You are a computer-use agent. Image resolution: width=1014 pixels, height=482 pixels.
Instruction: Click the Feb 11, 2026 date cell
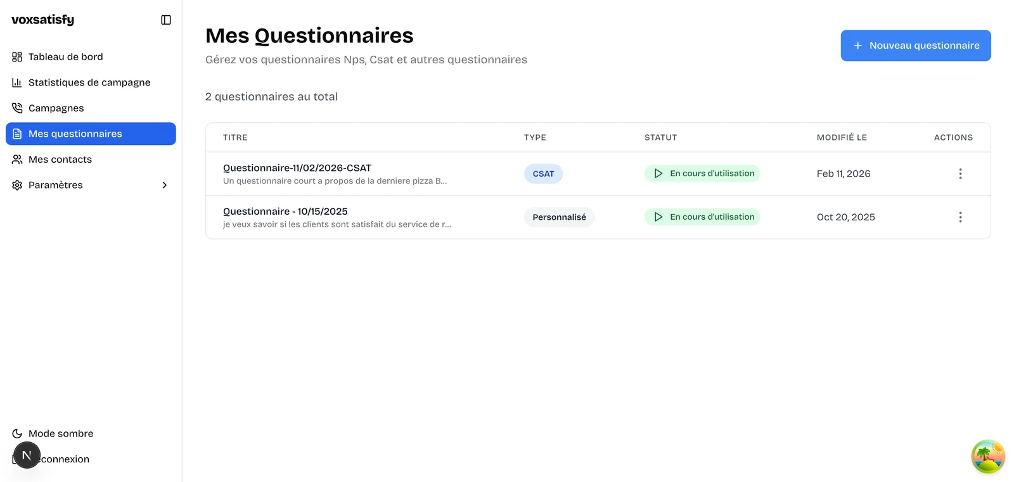pyautogui.click(x=844, y=174)
